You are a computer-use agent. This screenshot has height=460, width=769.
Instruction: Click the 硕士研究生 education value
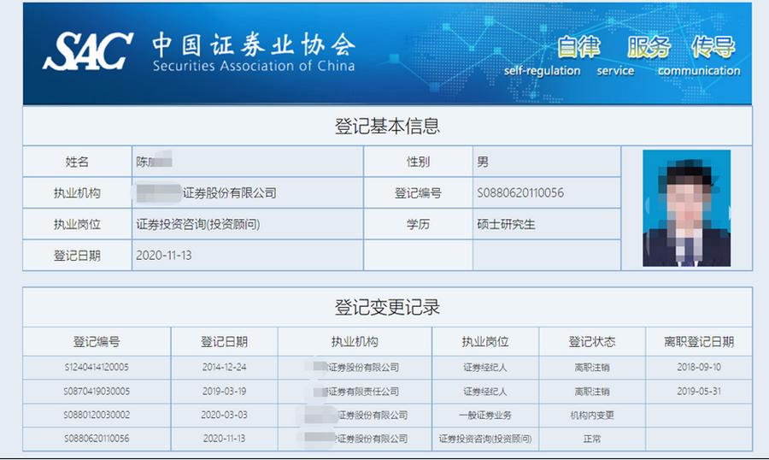click(x=506, y=225)
